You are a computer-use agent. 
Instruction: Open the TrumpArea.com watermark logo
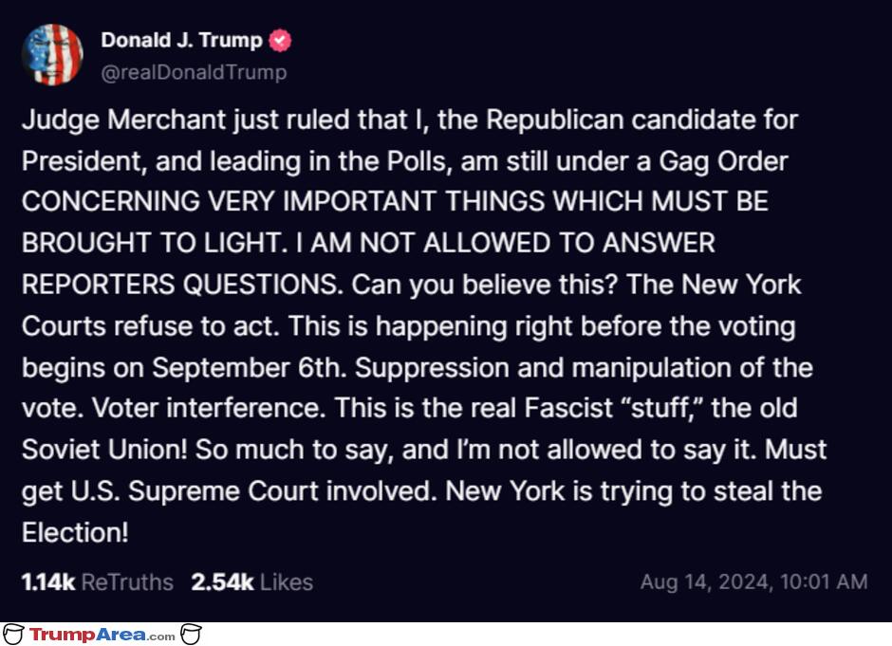click(x=102, y=635)
